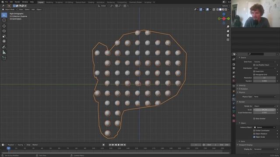
Task: Open the Edit menu
Action: tap(11, 2)
